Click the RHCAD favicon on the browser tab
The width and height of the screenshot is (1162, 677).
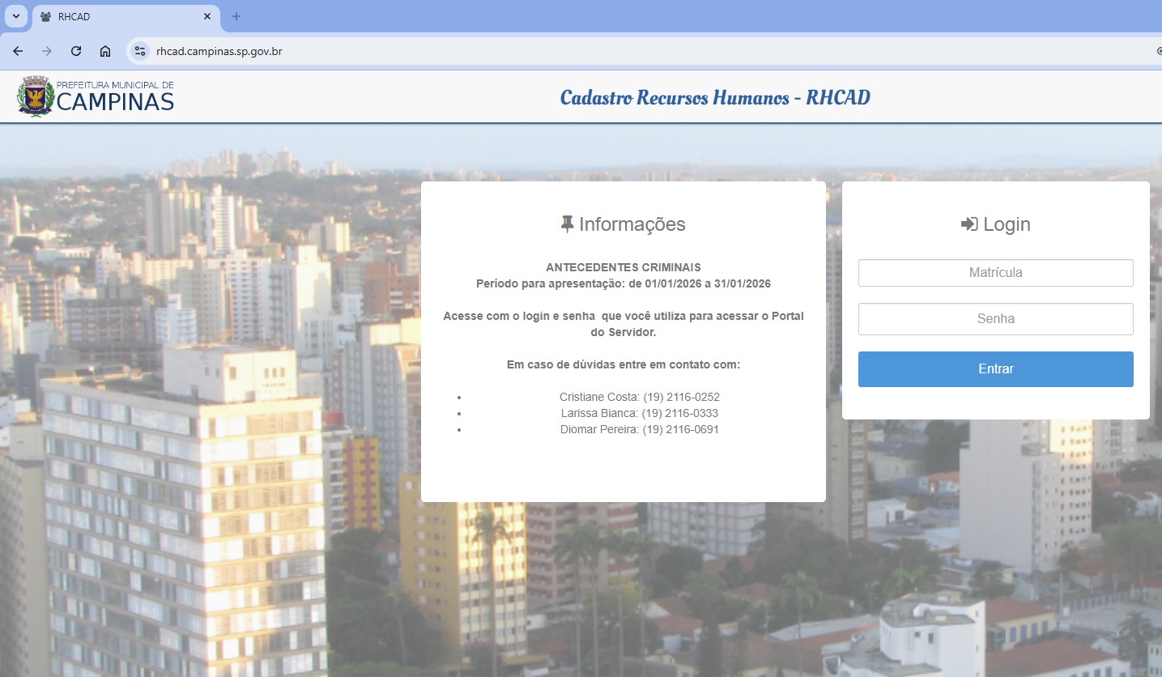[45, 16]
